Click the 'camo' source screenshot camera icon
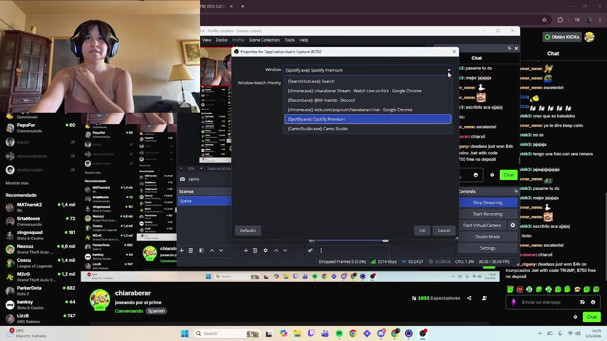The width and height of the screenshot is (607, 341). point(182,179)
